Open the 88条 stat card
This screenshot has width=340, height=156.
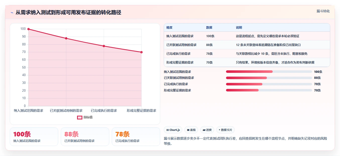(x=85, y=137)
